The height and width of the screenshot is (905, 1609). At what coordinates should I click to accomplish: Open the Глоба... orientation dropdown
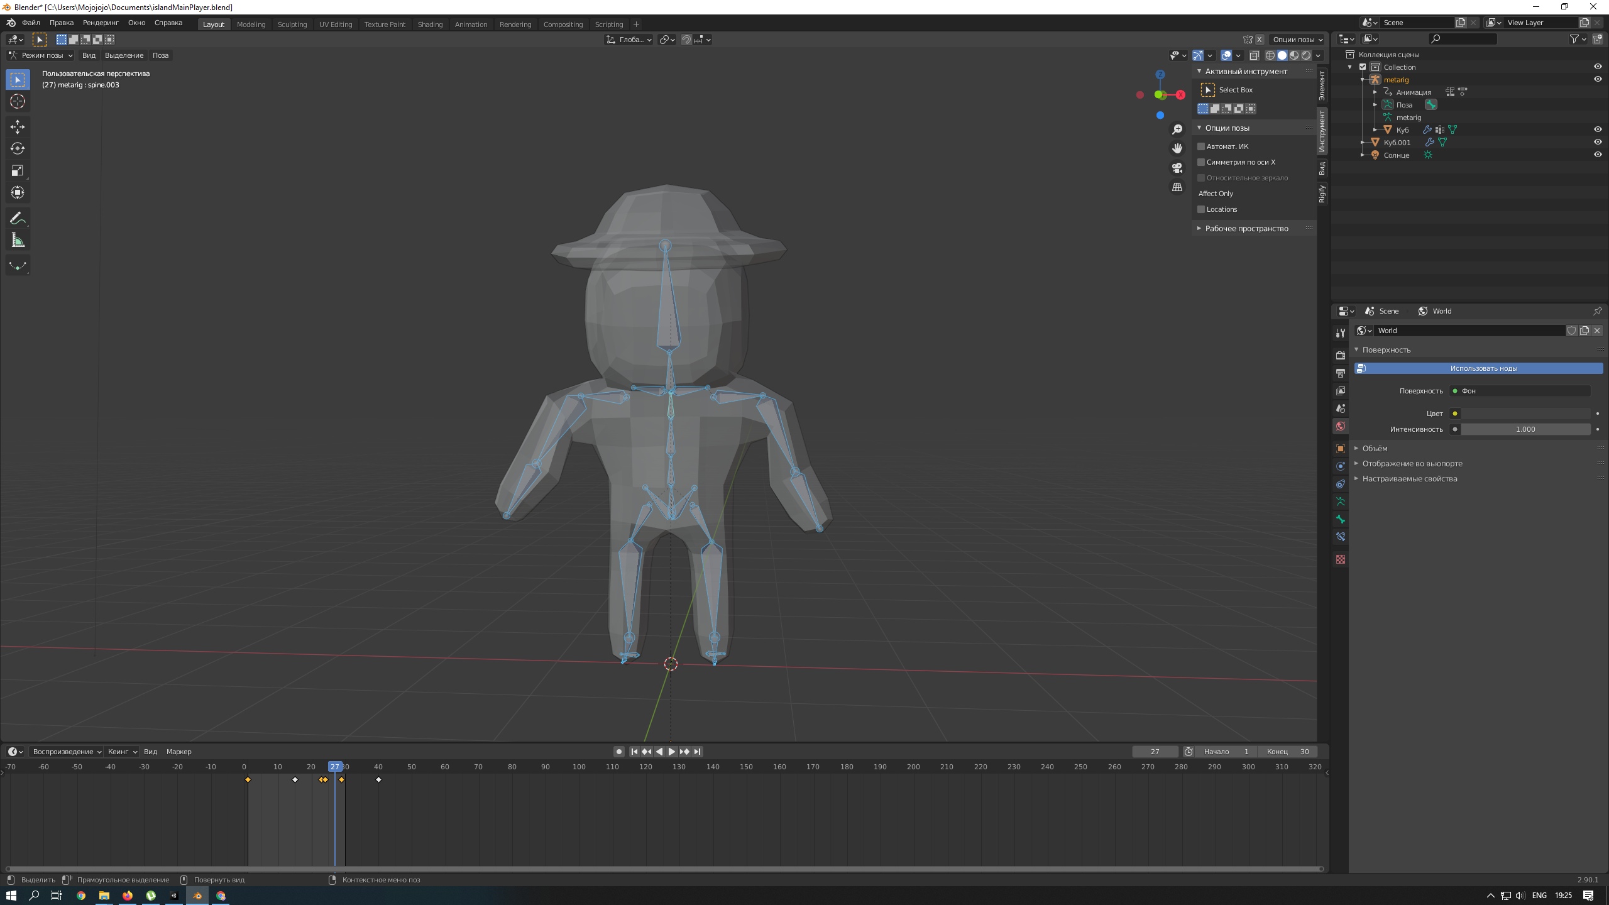(629, 40)
